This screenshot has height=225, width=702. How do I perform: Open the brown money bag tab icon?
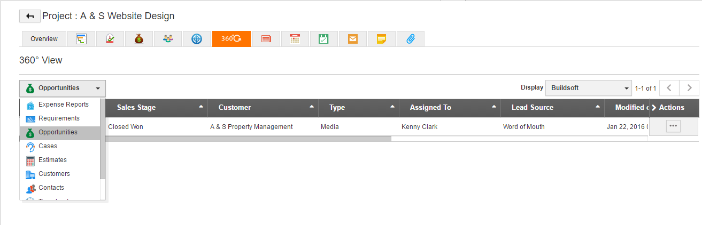139,39
